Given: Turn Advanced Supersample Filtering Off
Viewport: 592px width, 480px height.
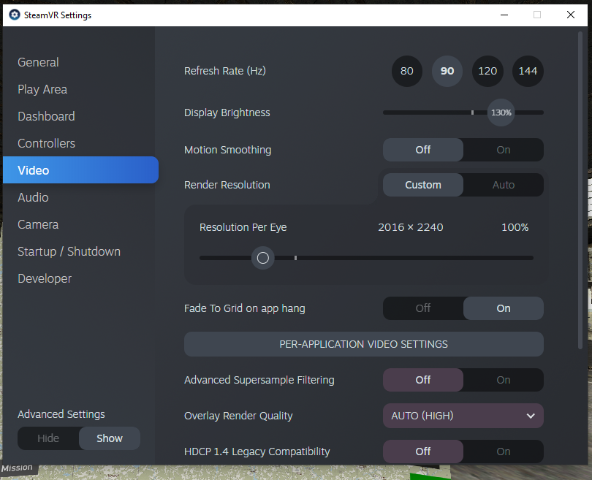Looking at the screenshot, I should (x=423, y=380).
